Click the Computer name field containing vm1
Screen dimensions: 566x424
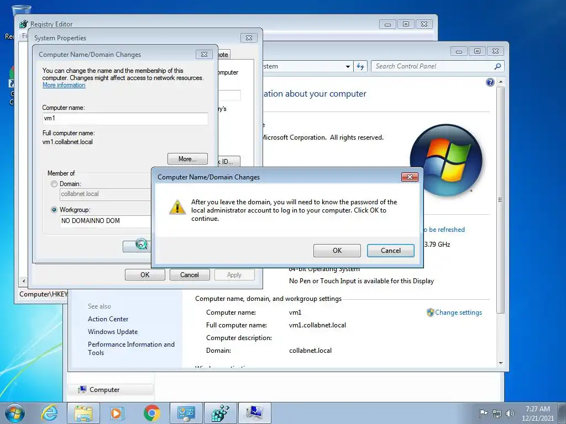(125, 119)
